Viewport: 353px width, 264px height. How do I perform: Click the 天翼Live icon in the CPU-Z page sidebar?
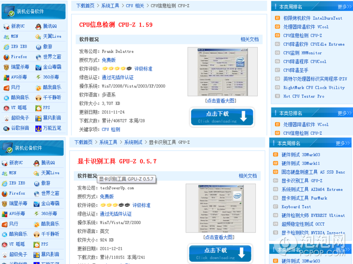[38, 37]
